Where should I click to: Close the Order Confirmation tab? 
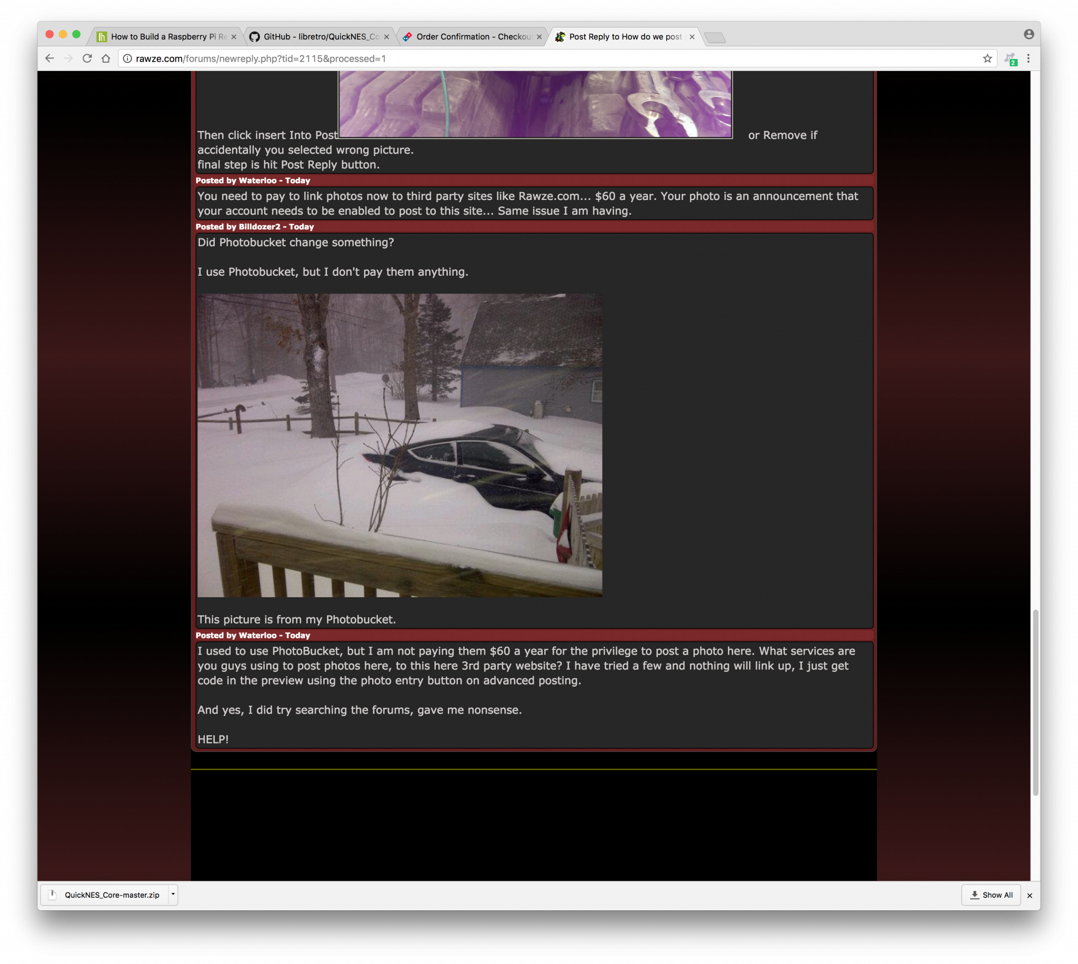540,36
